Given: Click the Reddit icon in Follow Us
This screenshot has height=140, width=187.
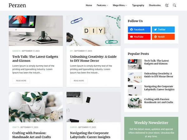Looking at the screenshot, I should 156,37.
